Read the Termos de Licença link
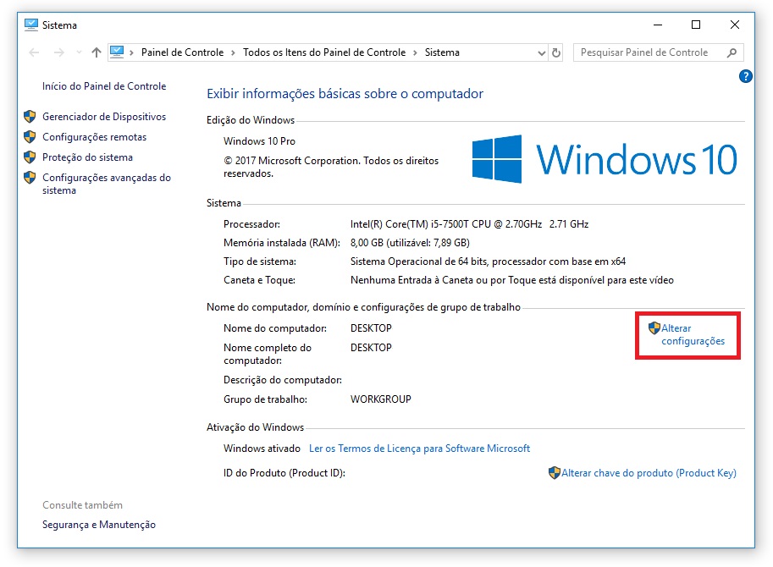The height and width of the screenshot is (567, 773). click(x=419, y=449)
